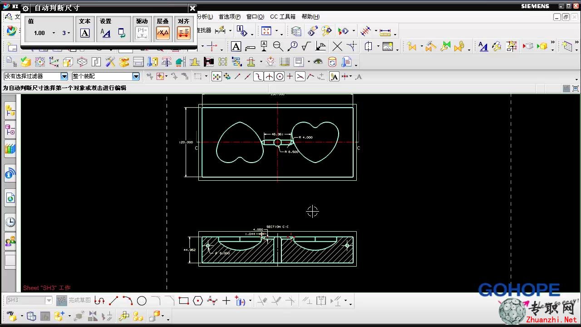Toggle the 层叠 stack dimensions button

pos(162,33)
